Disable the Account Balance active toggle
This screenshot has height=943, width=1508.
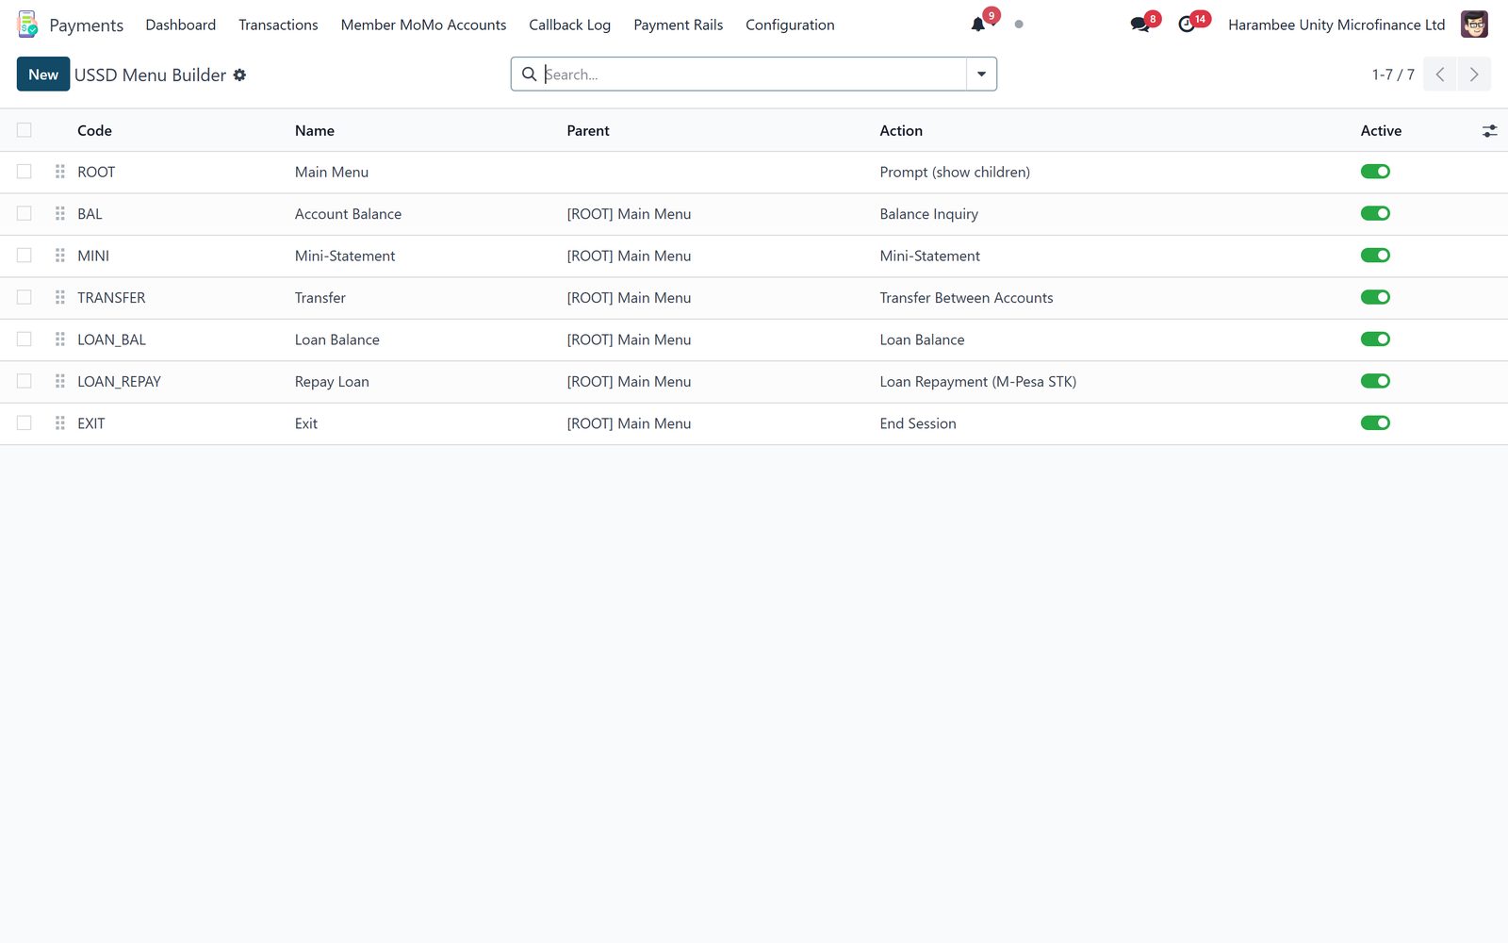[1375, 214]
